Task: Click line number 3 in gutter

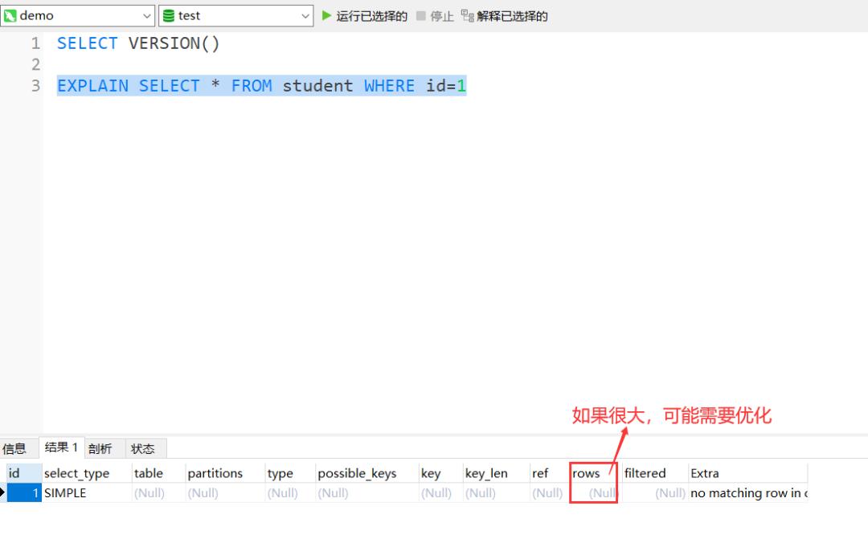Action: pyautogui.click(x=35, y=86)
